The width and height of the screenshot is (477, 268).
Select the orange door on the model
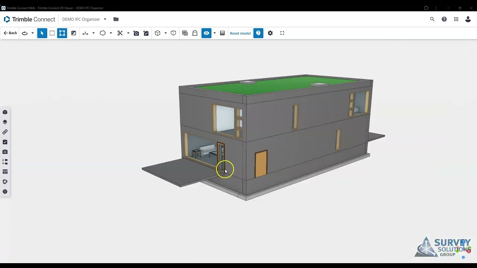tap(261, 164)
